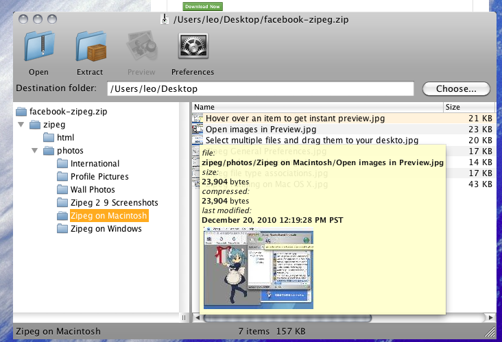Select the html folder icon
The height and width of the screenshot is (342, 502).
coord(49,138)
